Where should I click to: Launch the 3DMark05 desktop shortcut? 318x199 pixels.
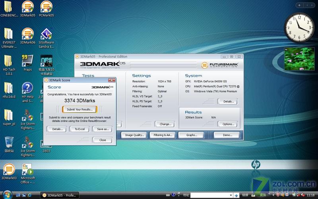click(x=27, y=9)
